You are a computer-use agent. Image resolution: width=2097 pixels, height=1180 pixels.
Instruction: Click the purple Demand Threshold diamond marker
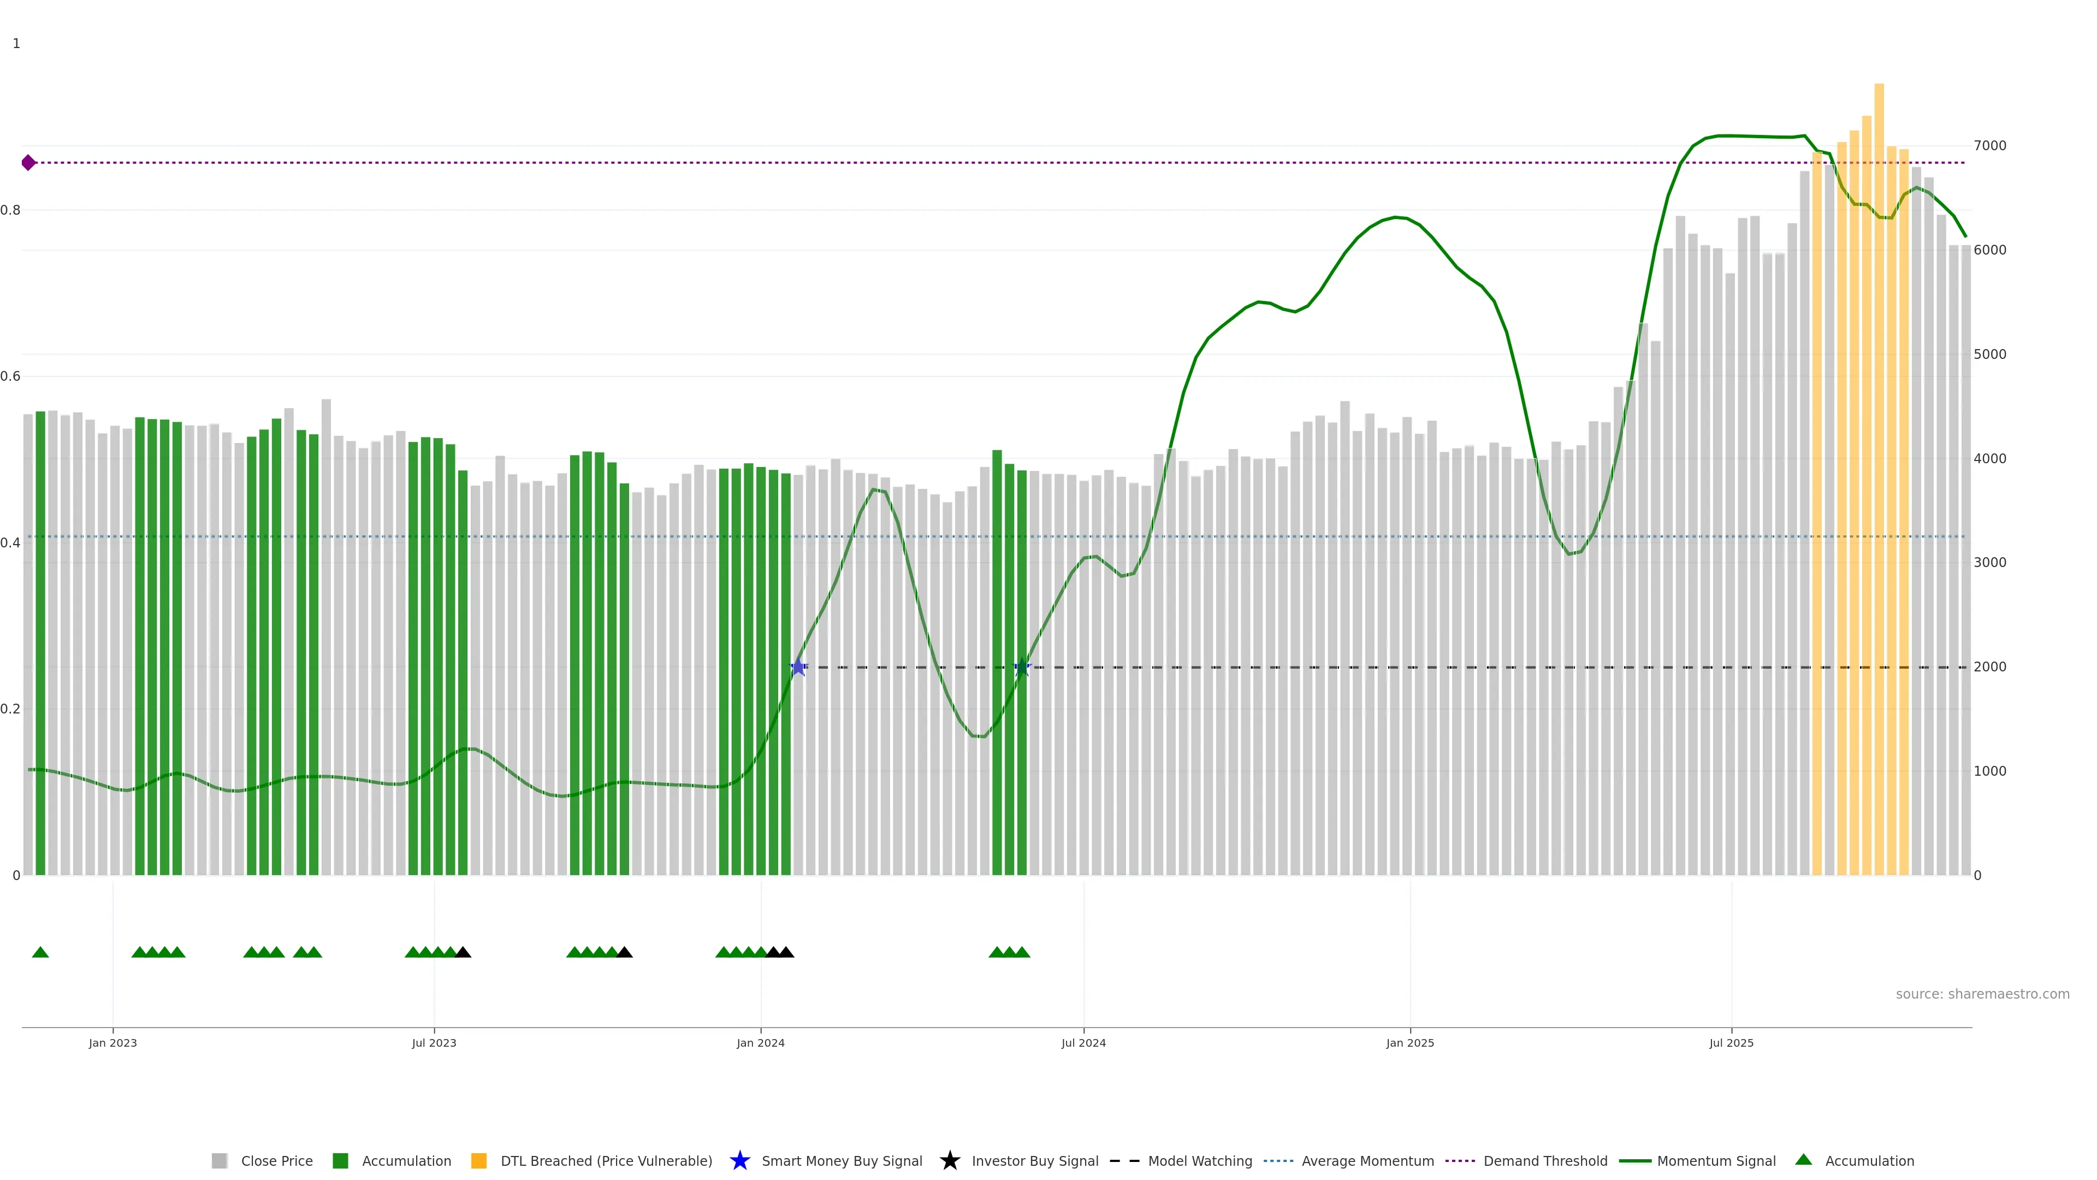tap(28, 163)
